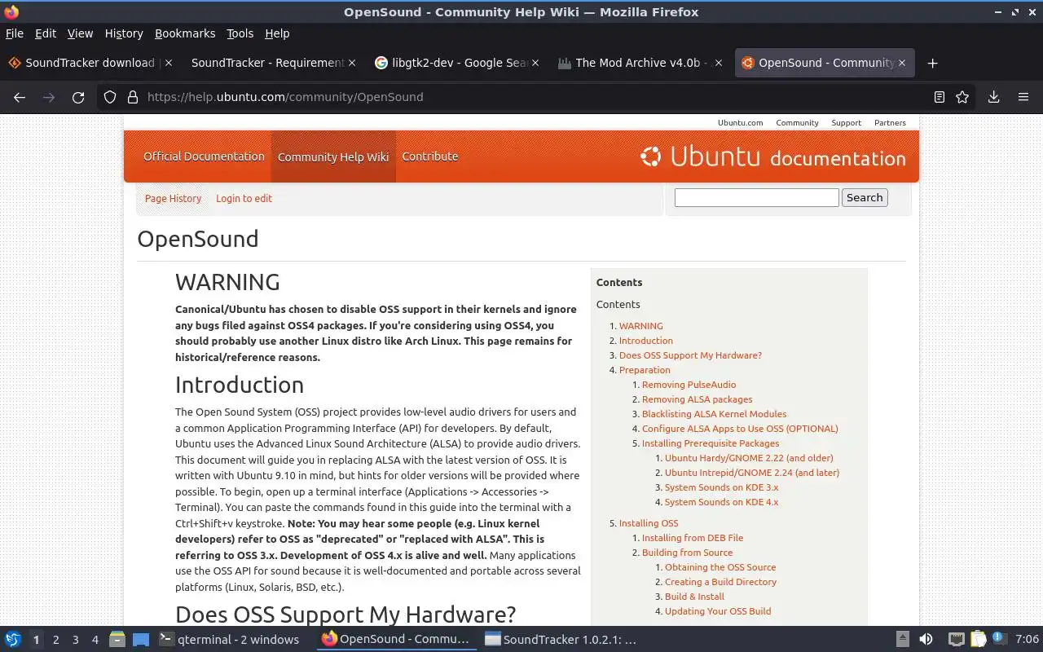
Task: Jump to Does OSS Support My Hardware?
Action: 690,355
